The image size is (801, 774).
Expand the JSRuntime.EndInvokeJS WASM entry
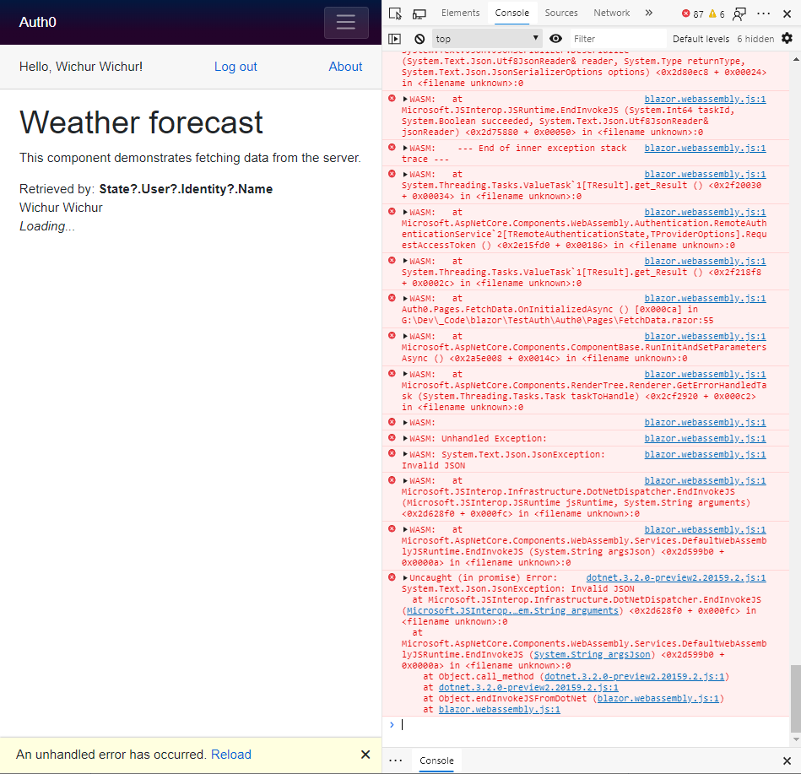click(x=405, y=99)
